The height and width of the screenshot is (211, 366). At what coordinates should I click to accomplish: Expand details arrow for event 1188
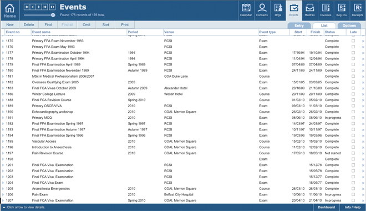tap(3, 100)
